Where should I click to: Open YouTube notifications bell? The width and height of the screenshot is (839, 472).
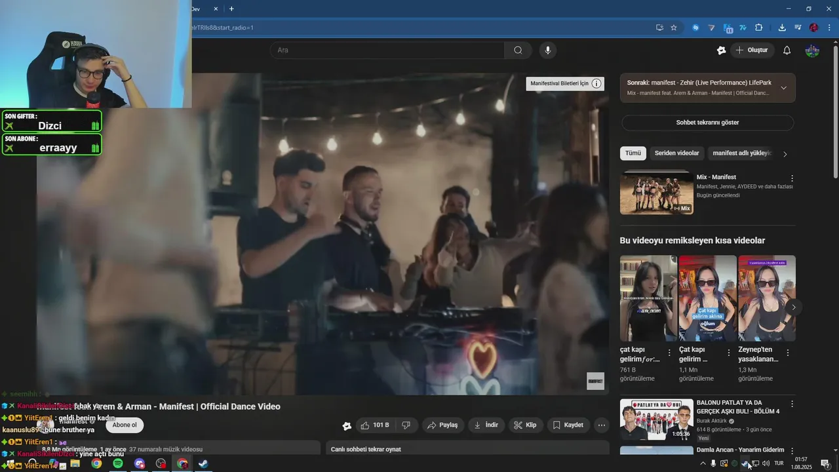pos(787,50)
